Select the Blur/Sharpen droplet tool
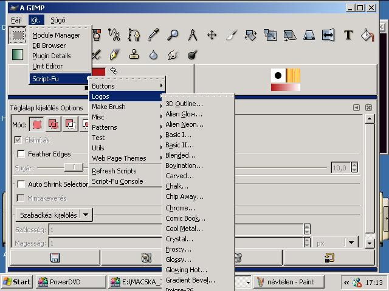The width and height of the screenshot is (389, 291). tap(153, 55)
